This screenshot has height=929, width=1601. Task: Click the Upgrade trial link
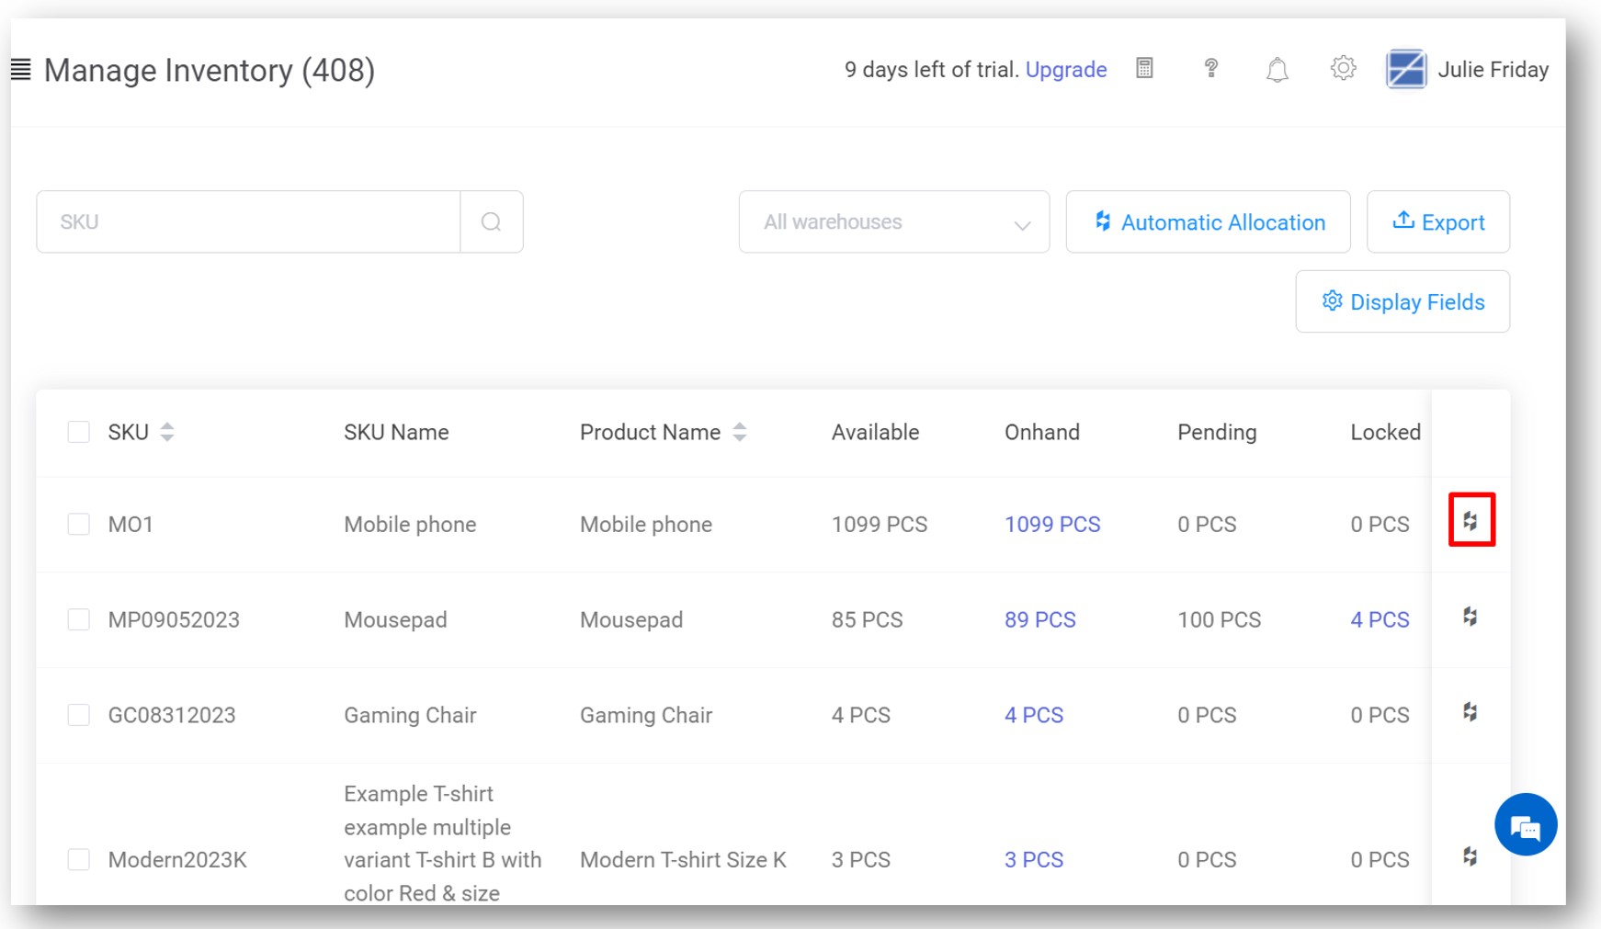(x=1065, y=70)
